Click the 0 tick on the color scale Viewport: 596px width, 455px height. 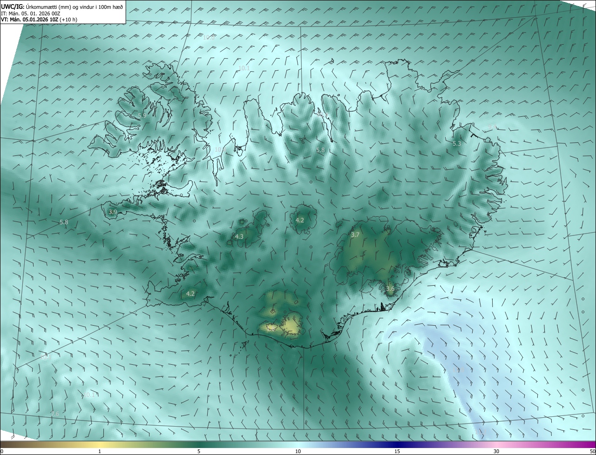(x=2, y=452)
